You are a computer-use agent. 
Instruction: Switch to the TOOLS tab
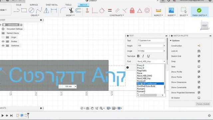[x=68, y=5]
